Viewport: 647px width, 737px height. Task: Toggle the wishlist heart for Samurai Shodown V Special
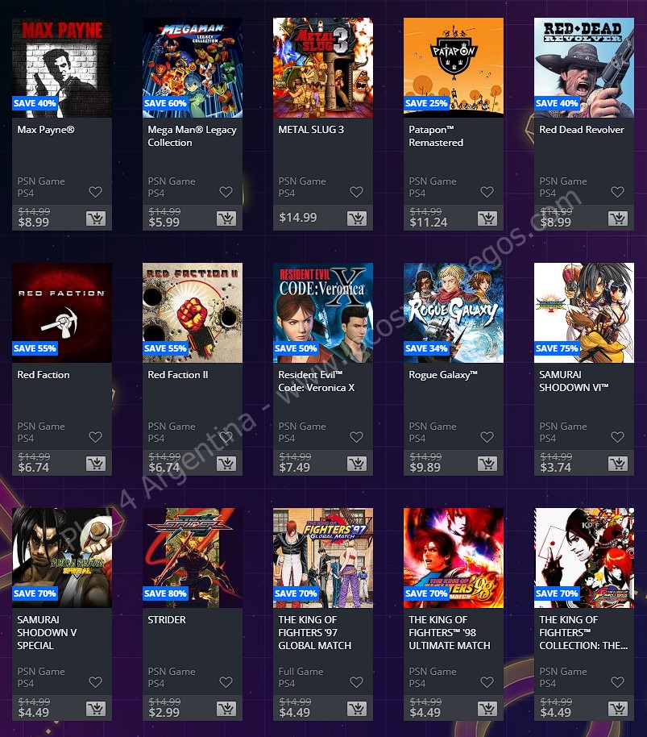(95, 682)
